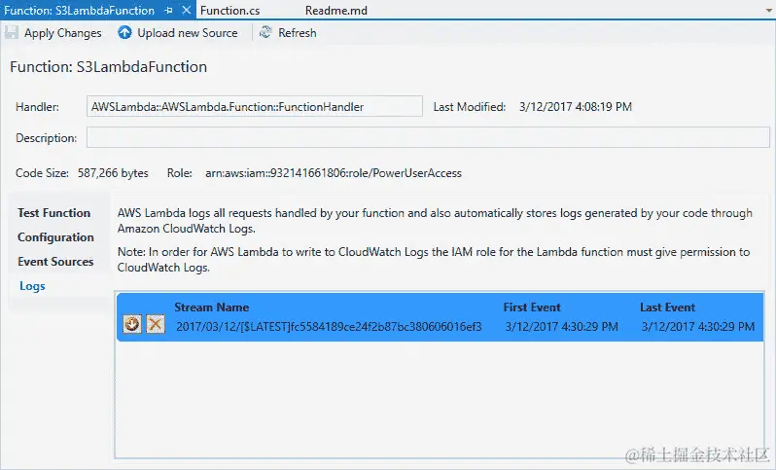
Task: Select the Logs section
Action: (x=32, y=286)
